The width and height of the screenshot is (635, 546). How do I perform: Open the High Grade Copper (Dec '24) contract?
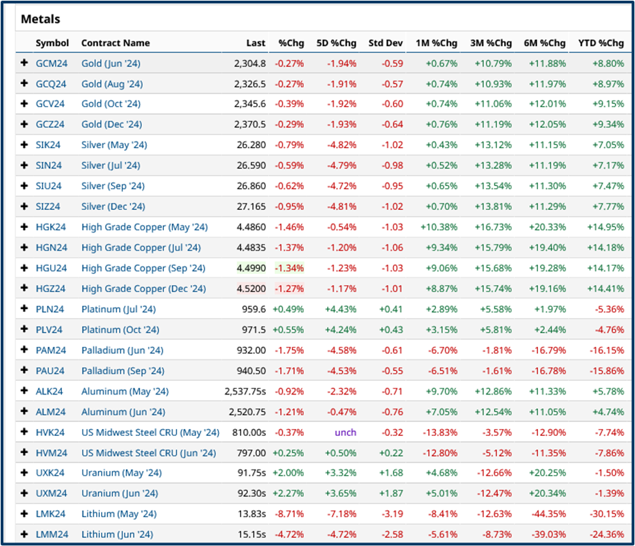click(x=143, y=288)
